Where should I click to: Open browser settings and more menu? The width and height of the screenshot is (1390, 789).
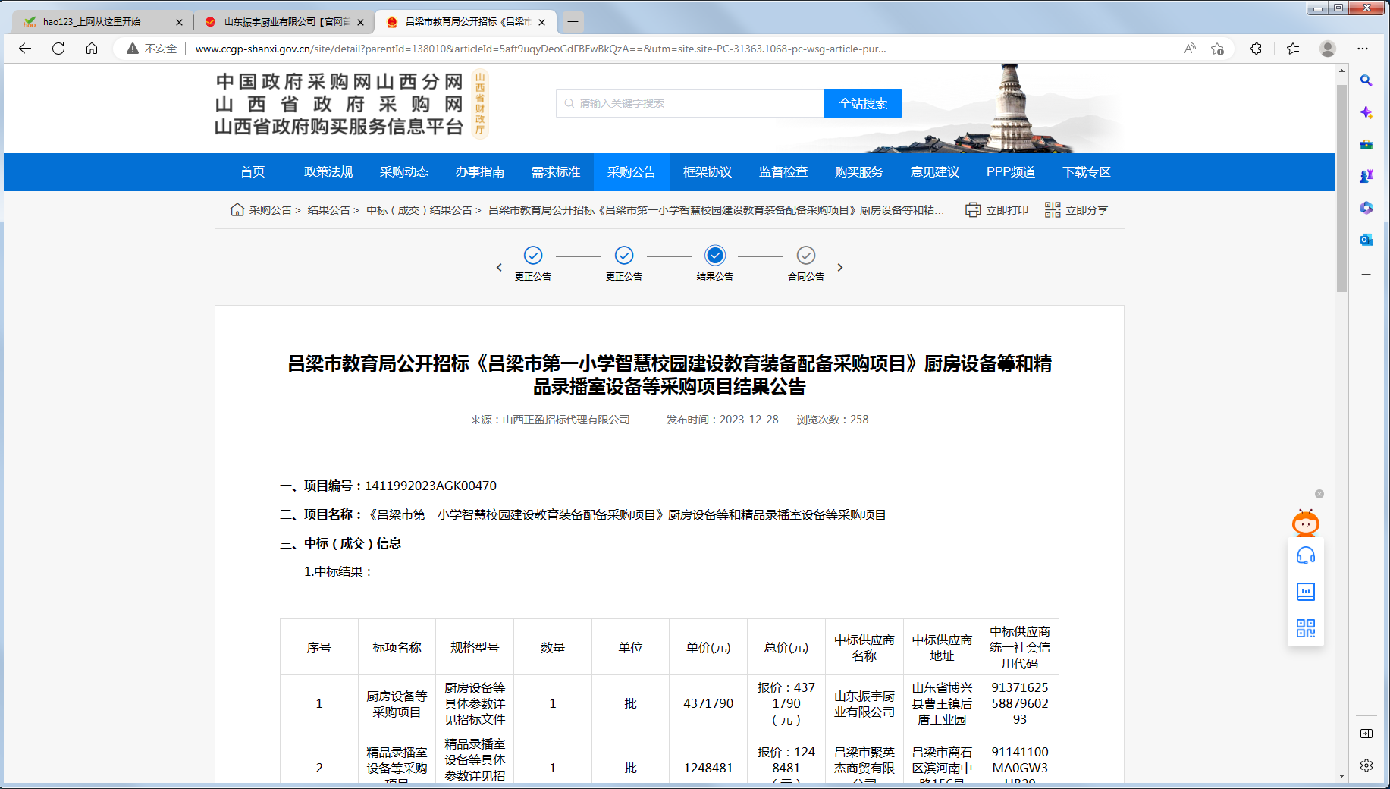pyautogui.click(x=1363, y=49)
